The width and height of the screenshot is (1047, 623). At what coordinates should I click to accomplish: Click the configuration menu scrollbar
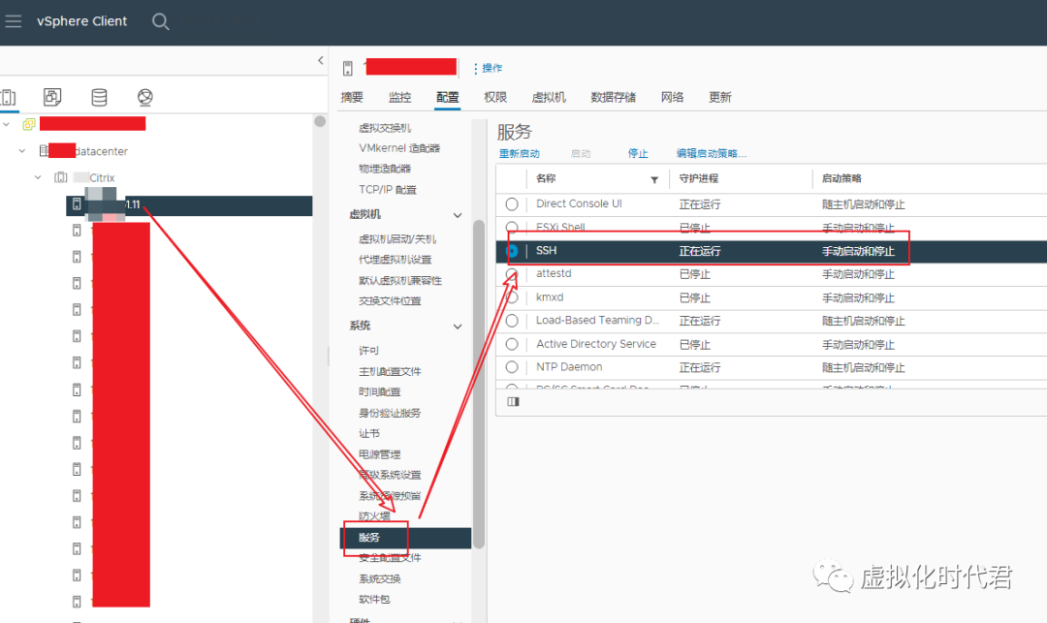(x=479, y=384)
